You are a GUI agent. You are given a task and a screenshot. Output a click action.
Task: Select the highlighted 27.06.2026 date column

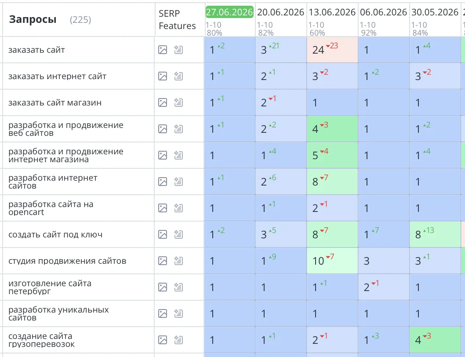click(x=229, y=12)
